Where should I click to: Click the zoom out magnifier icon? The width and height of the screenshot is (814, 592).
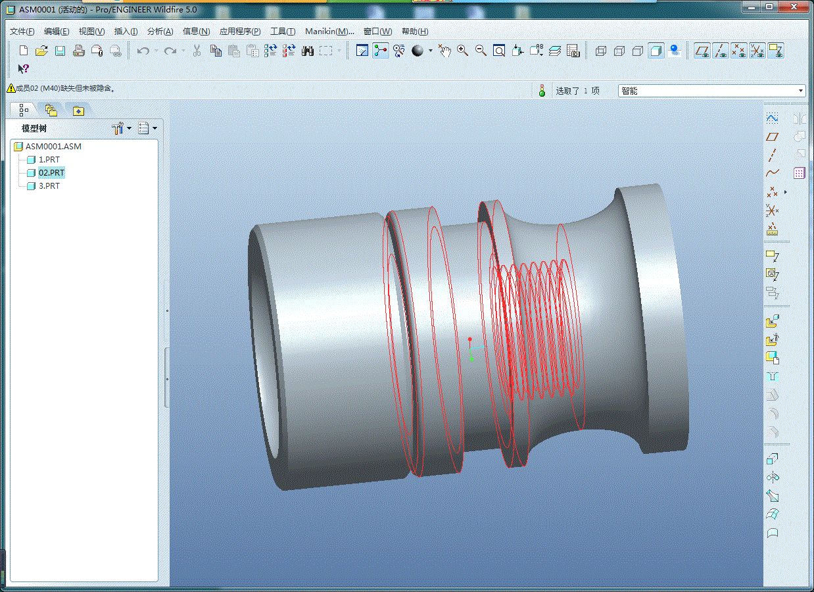pos(481,51)
